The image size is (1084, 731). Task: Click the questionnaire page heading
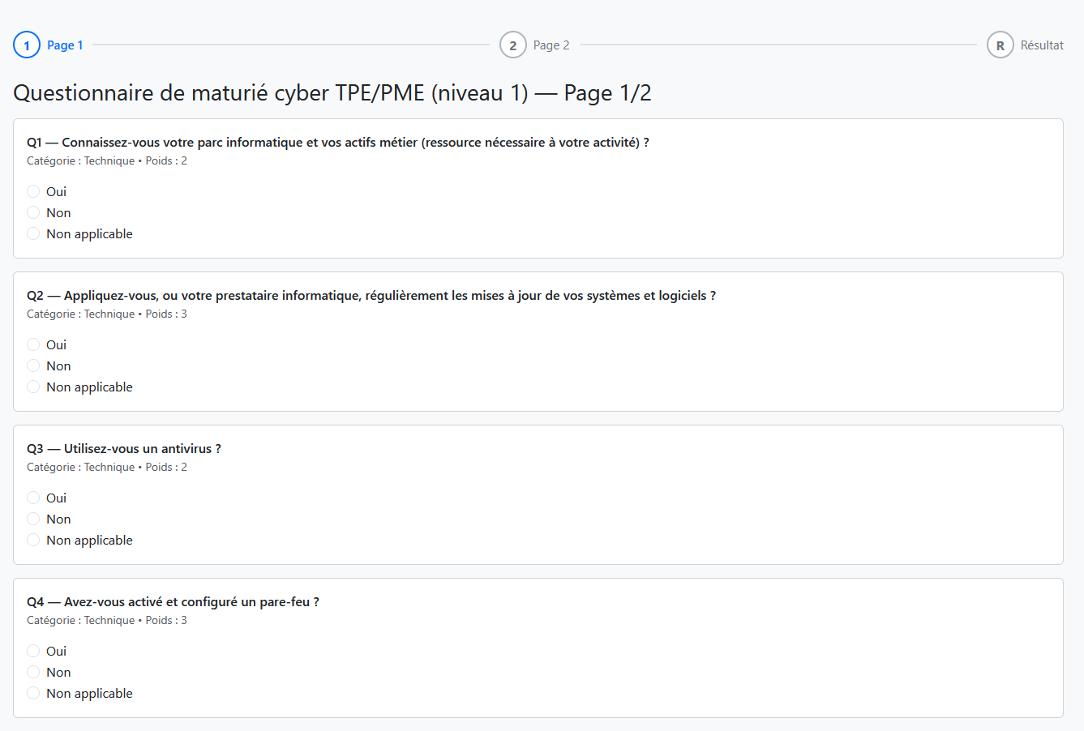[332, 93]
